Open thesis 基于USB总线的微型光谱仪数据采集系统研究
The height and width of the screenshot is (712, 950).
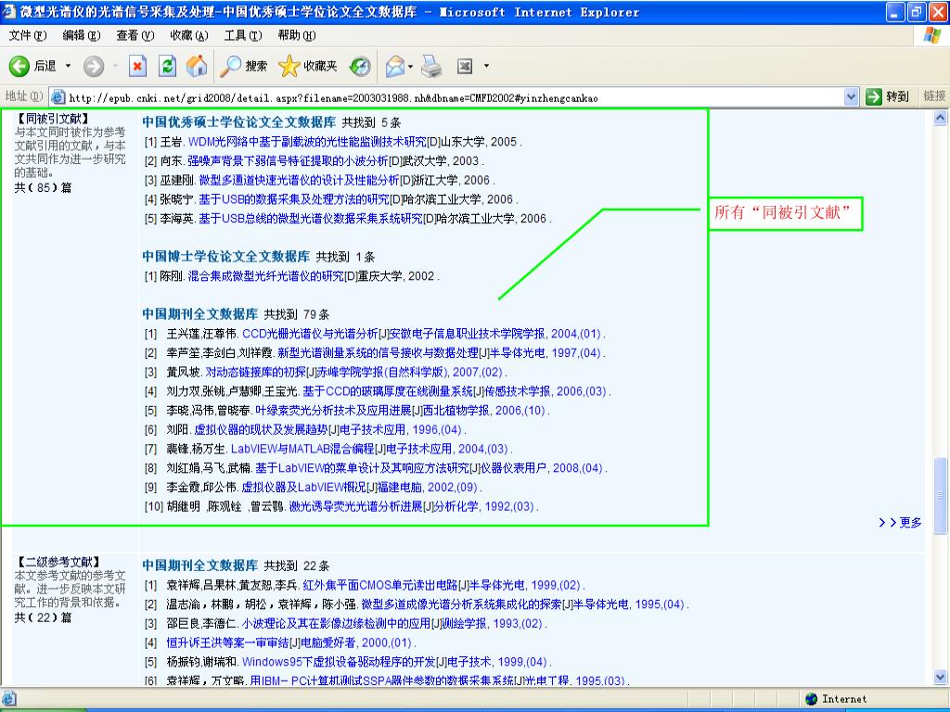click(x=310, y=219)
